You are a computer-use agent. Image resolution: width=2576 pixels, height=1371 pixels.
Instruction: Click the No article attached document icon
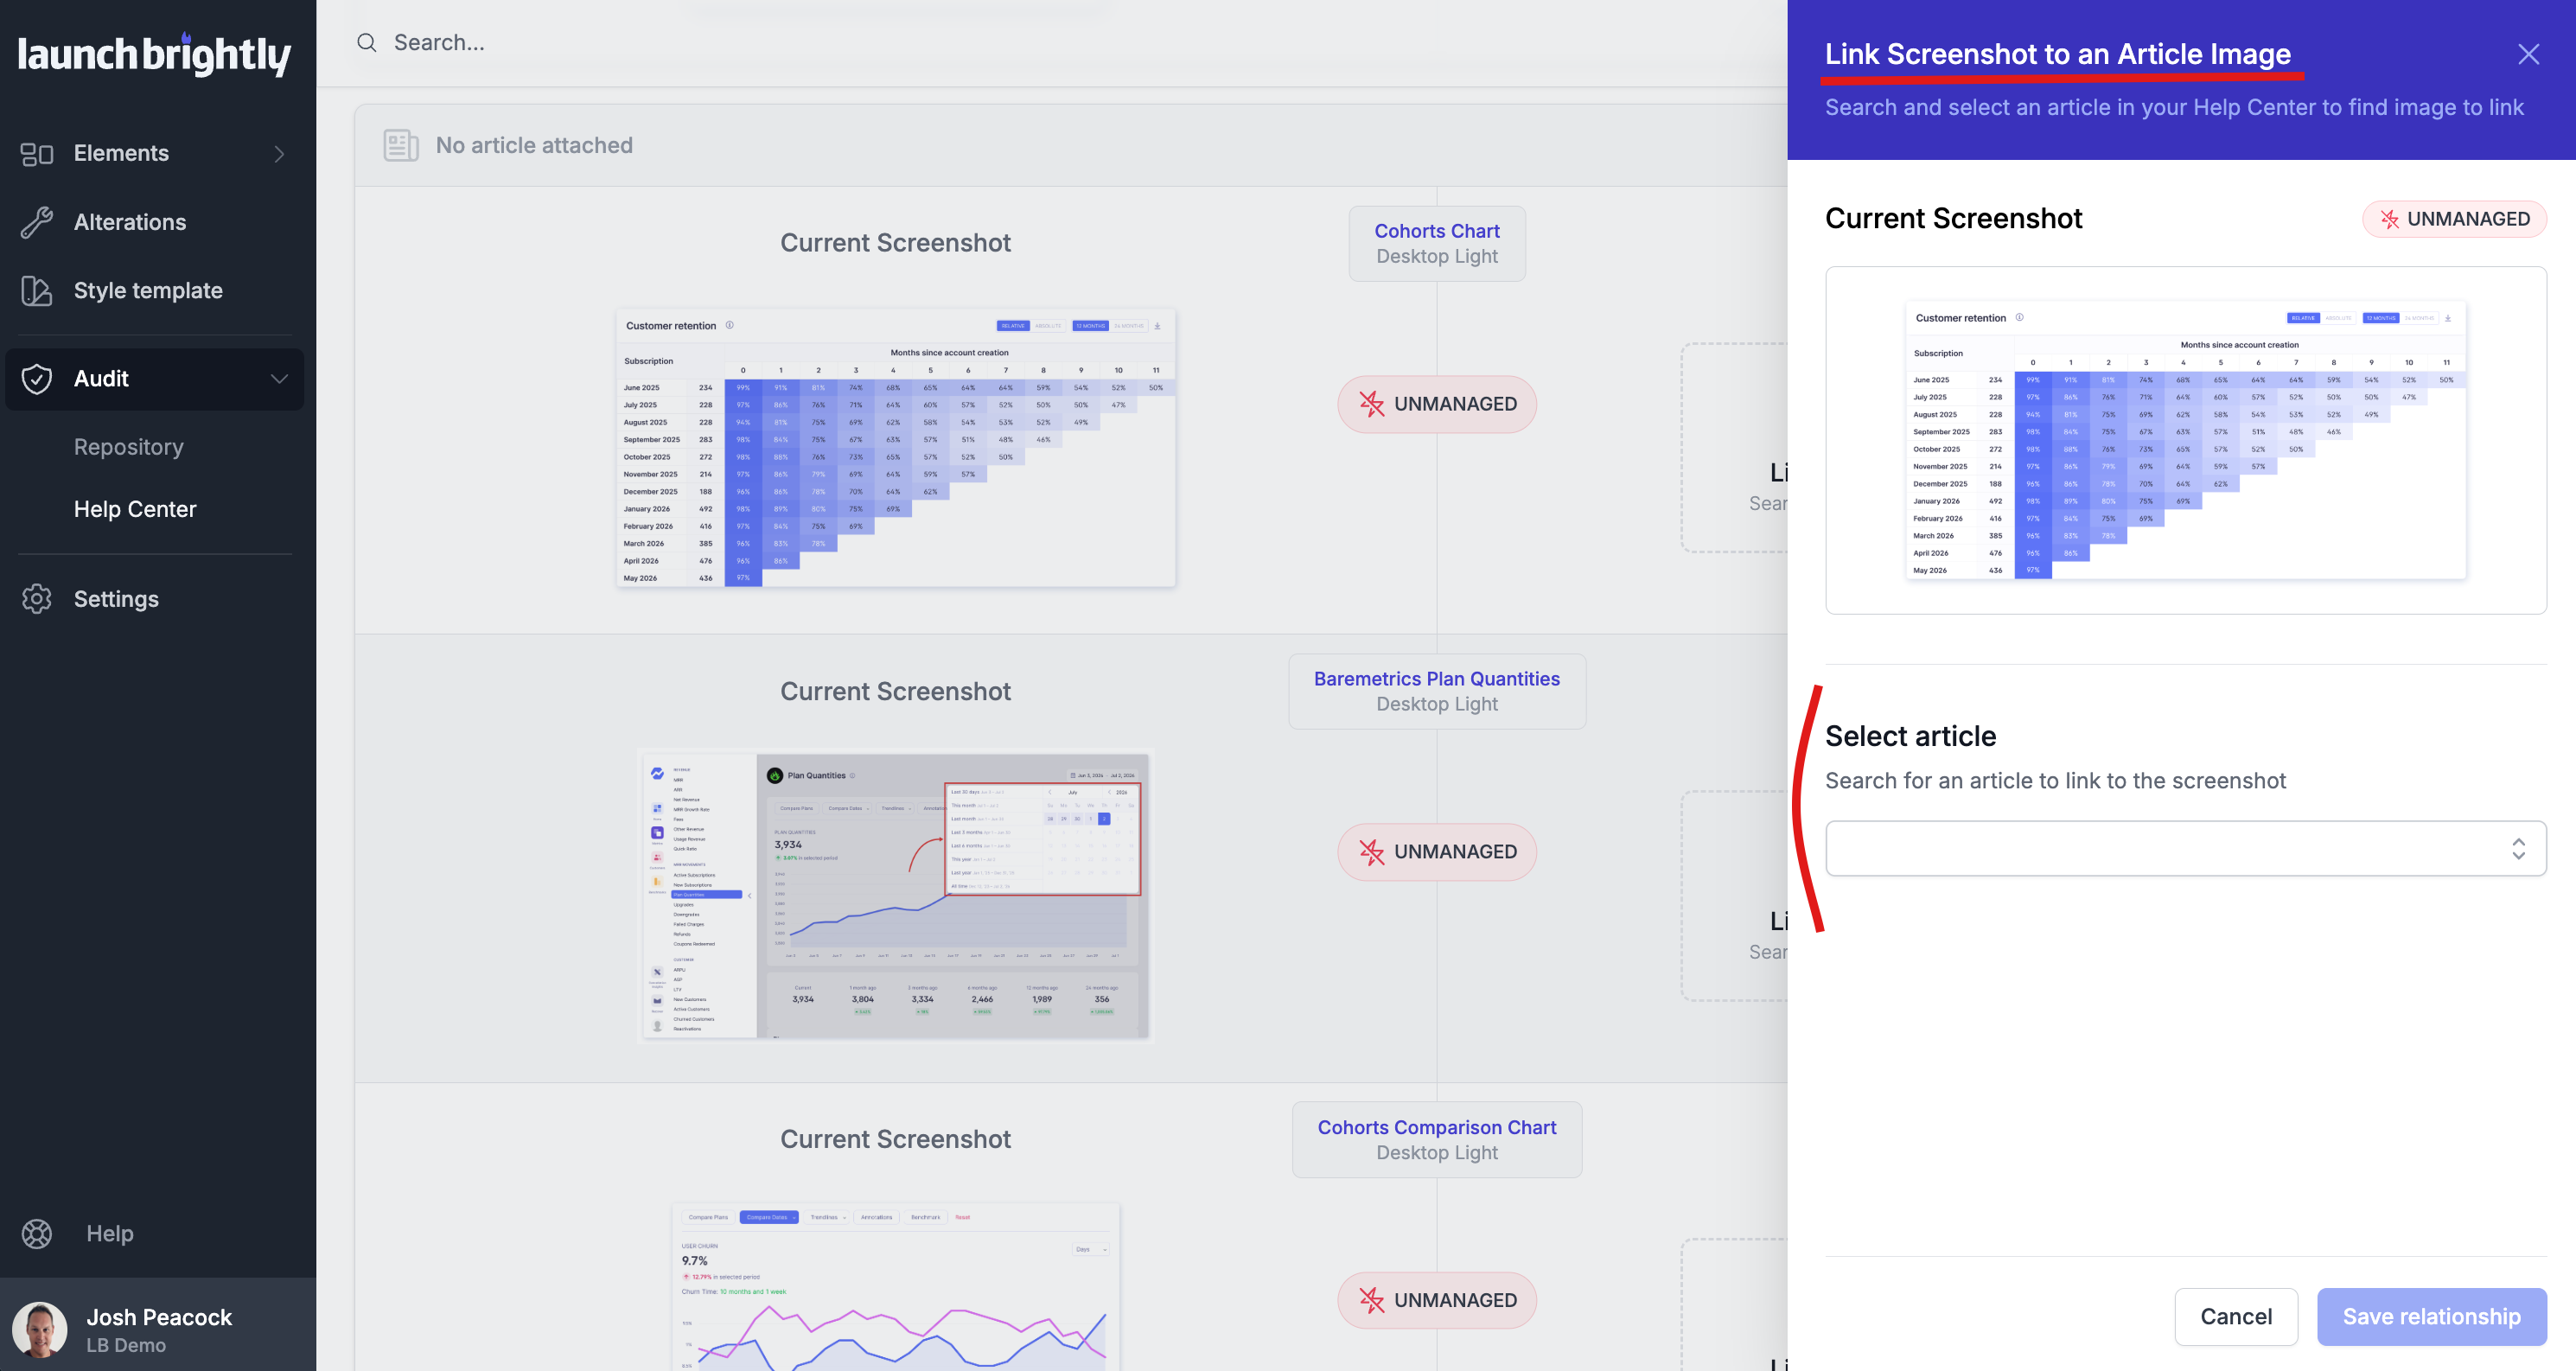click(x=401, y=145)
